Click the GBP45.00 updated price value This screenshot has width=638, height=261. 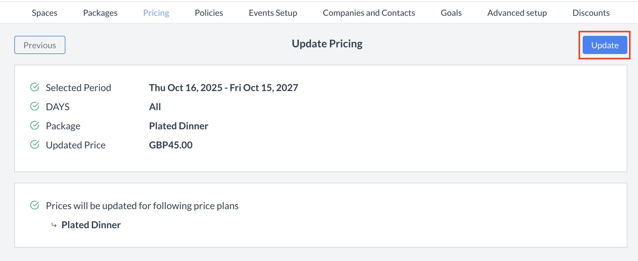(171, 145)
